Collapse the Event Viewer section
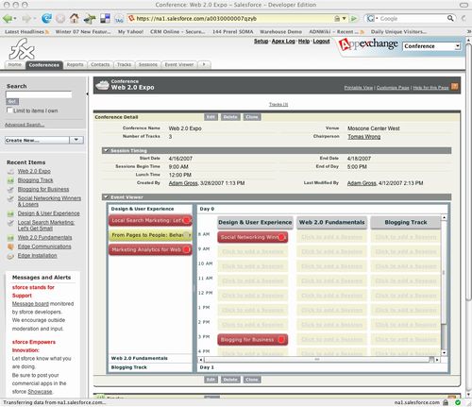This screenshot has height=407, width=472. point(106,197)
